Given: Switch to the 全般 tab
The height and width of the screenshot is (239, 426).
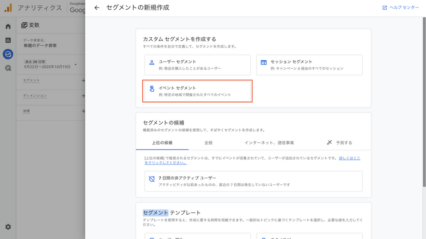Looking at the screenshot, I should pos(209,143).
